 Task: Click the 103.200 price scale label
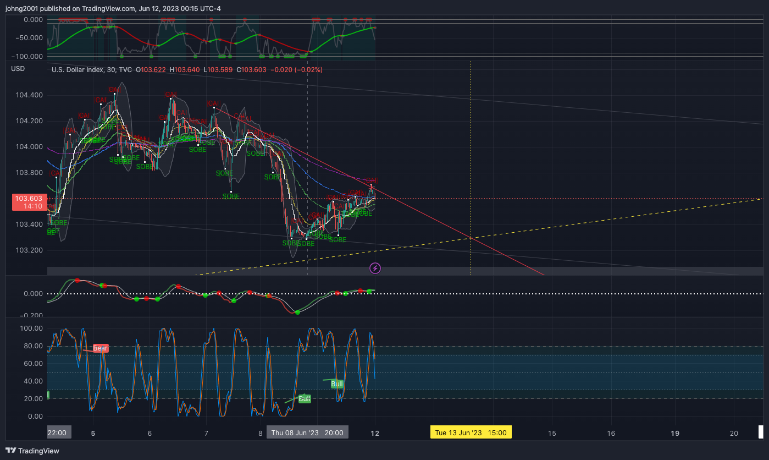click(x=29, y=250)
